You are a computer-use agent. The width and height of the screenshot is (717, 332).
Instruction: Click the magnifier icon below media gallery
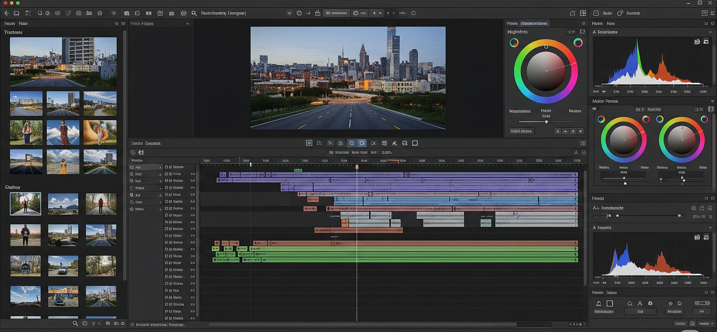coord(75,323)
